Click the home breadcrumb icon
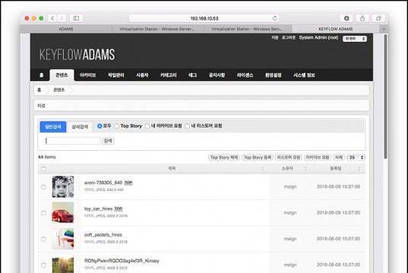The image size is (408, 273). click(40, 90)
